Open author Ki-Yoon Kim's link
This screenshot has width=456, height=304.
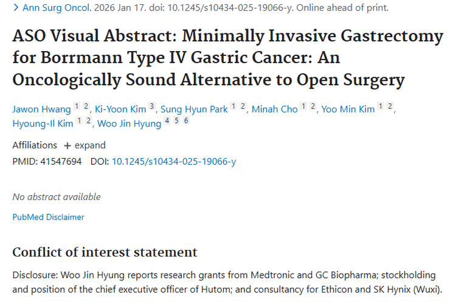120,109
